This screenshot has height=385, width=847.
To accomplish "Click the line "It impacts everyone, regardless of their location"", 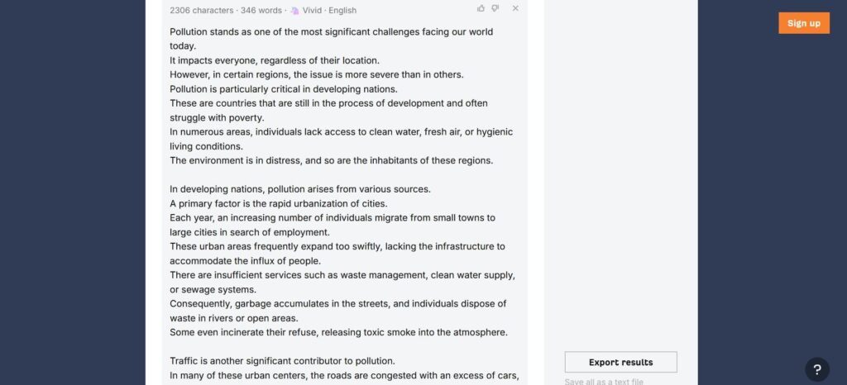I will coord(275,60).
